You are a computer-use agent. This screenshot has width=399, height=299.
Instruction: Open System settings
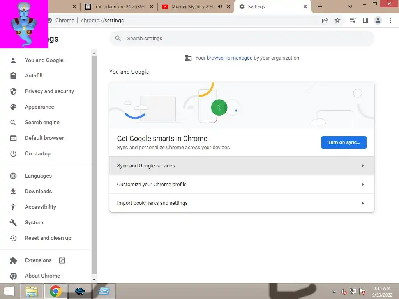click(x=34, y=222)
